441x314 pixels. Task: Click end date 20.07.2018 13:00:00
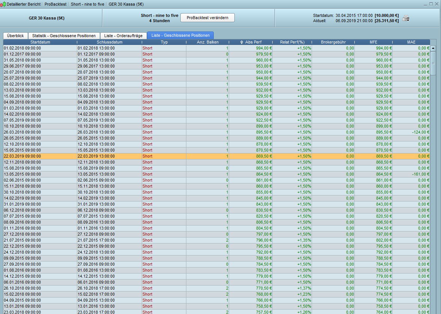(96, 72)
